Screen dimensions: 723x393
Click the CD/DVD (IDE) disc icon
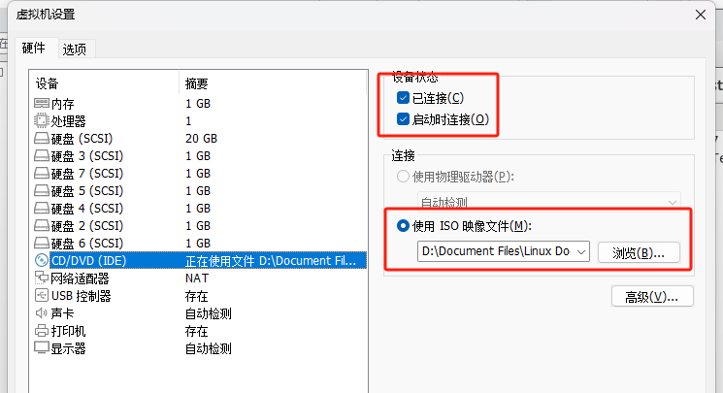point(42,260)
